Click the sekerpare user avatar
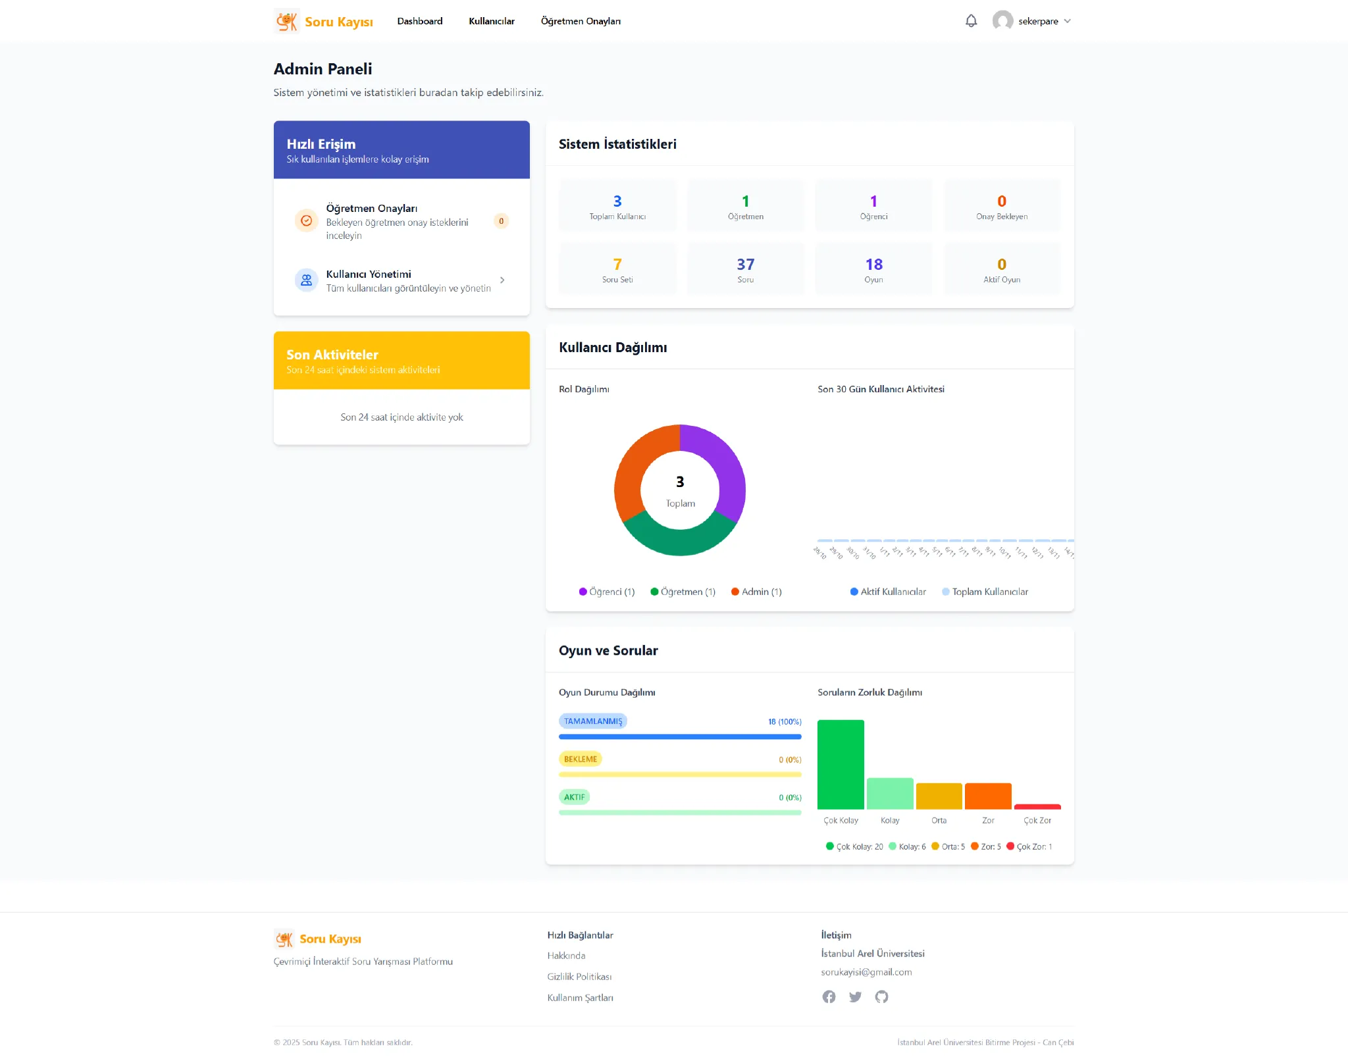This screenshot has height=1063, width=1348. point(1002,21)
